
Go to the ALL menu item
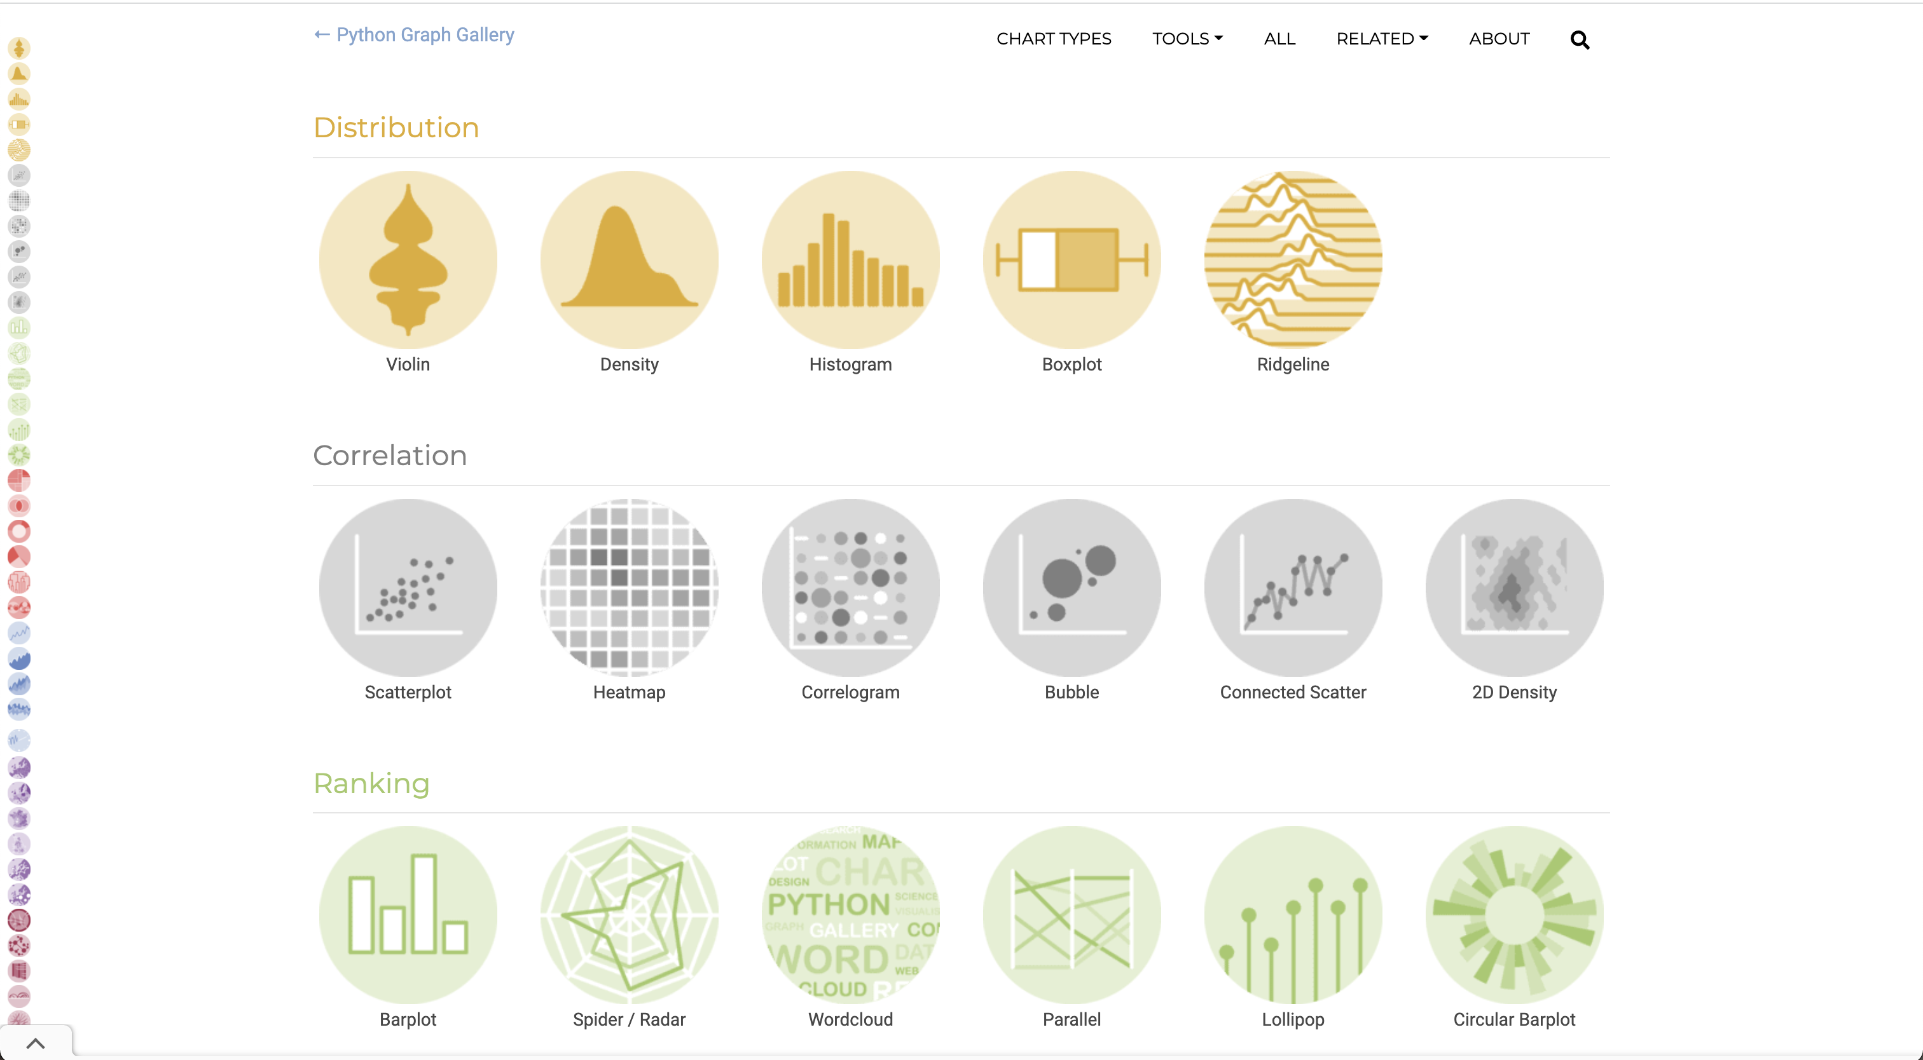(x=1279, y=39)
